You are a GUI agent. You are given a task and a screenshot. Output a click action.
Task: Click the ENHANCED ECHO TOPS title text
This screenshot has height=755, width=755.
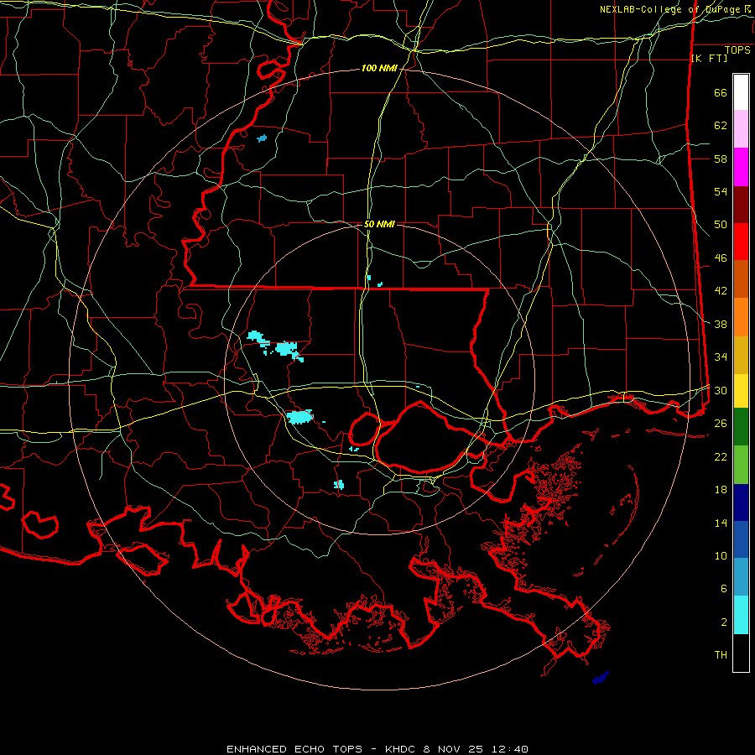pyautogui.click(x=294, y=749)
